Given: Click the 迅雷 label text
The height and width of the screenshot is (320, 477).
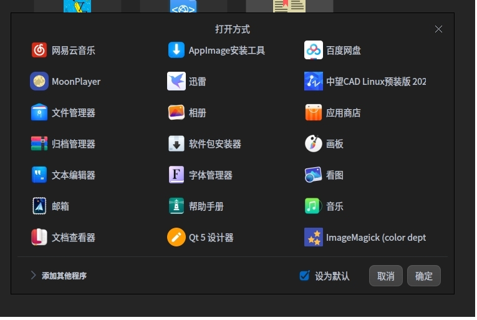Looking at the screenshot, I should point(198,82).
